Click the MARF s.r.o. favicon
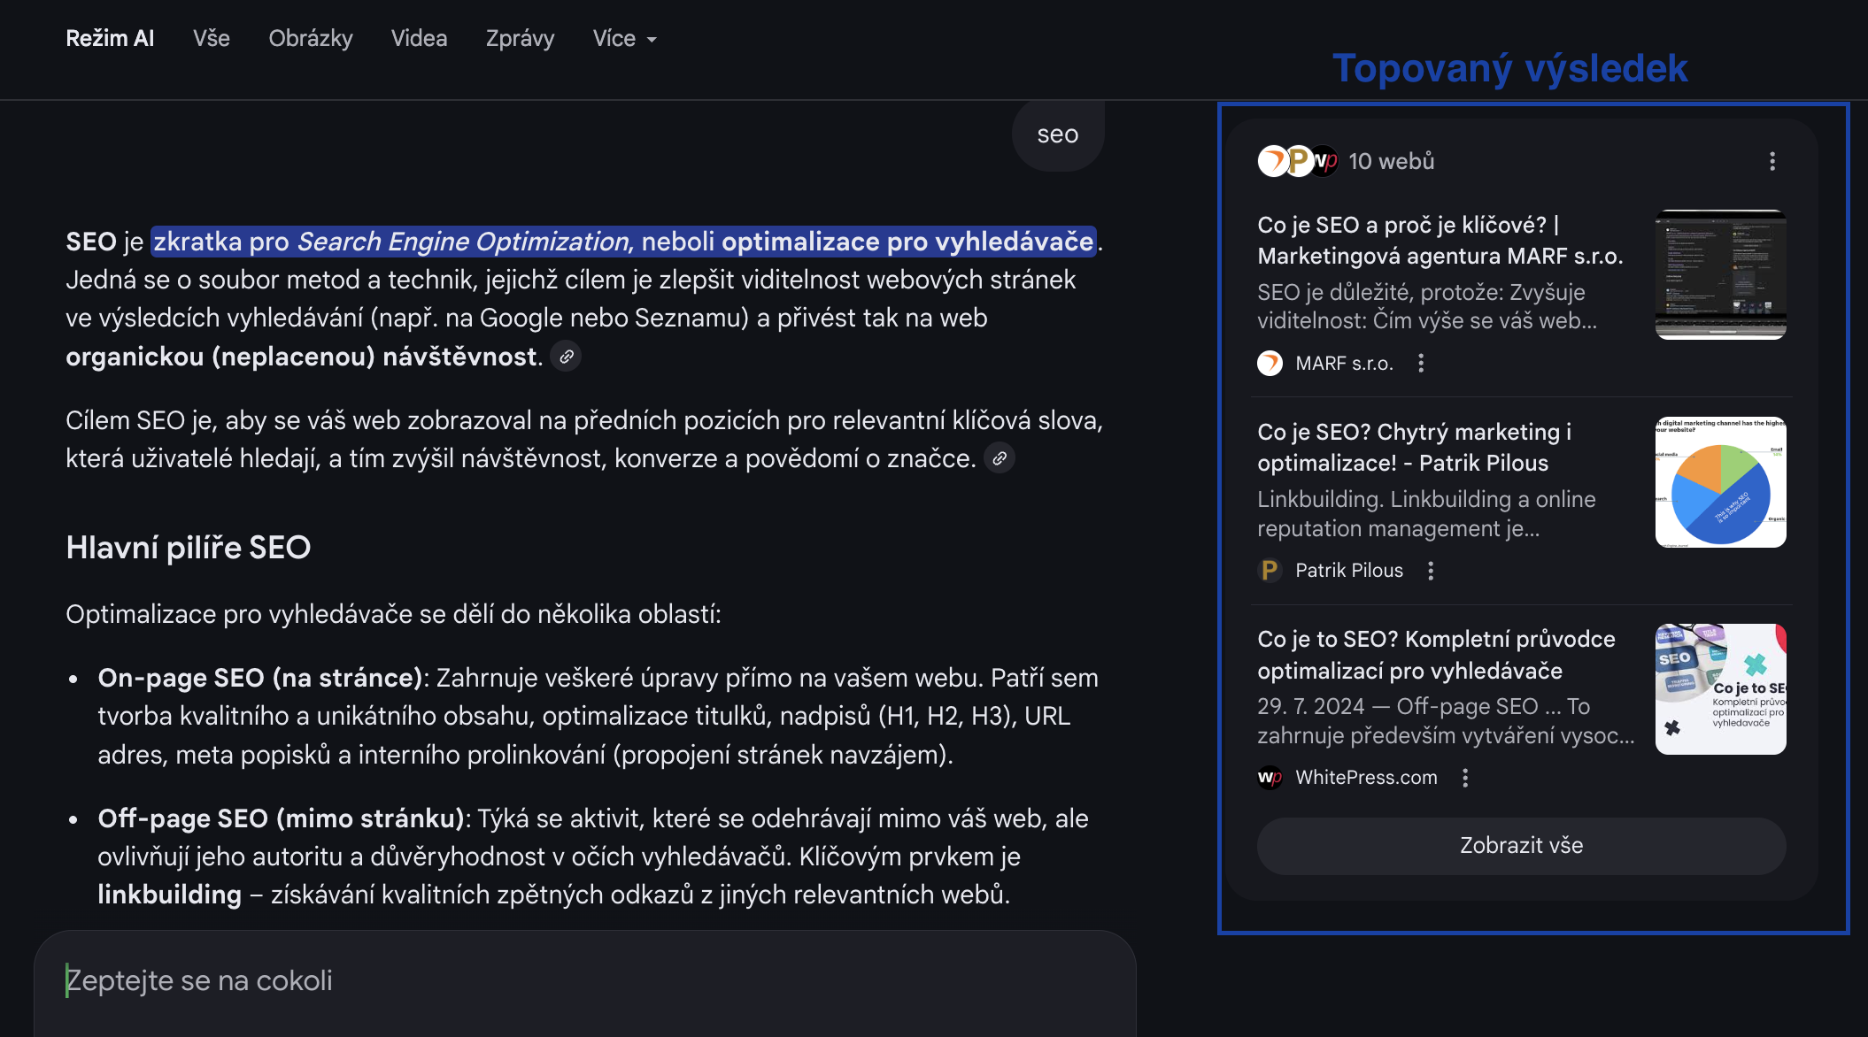The image size is (1868, 1037). click(x=1270, y=364)
